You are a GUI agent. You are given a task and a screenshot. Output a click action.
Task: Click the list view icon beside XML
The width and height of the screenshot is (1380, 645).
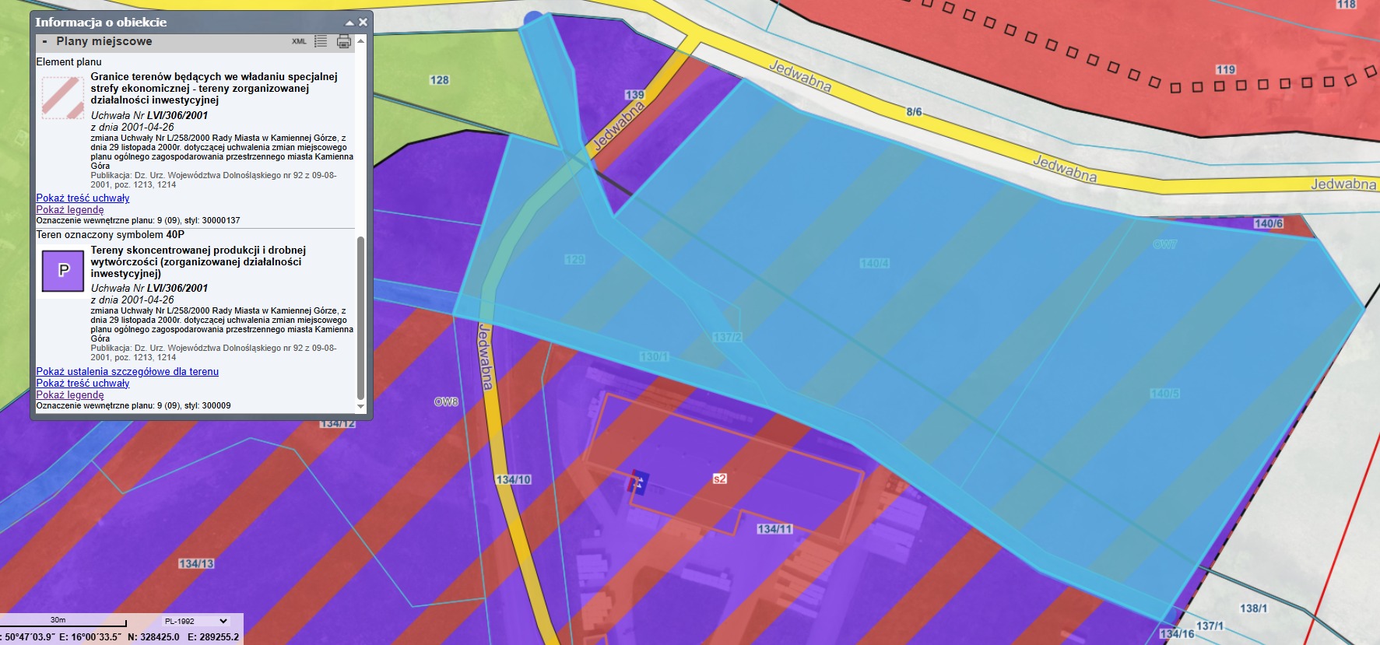tap(321, 41)
